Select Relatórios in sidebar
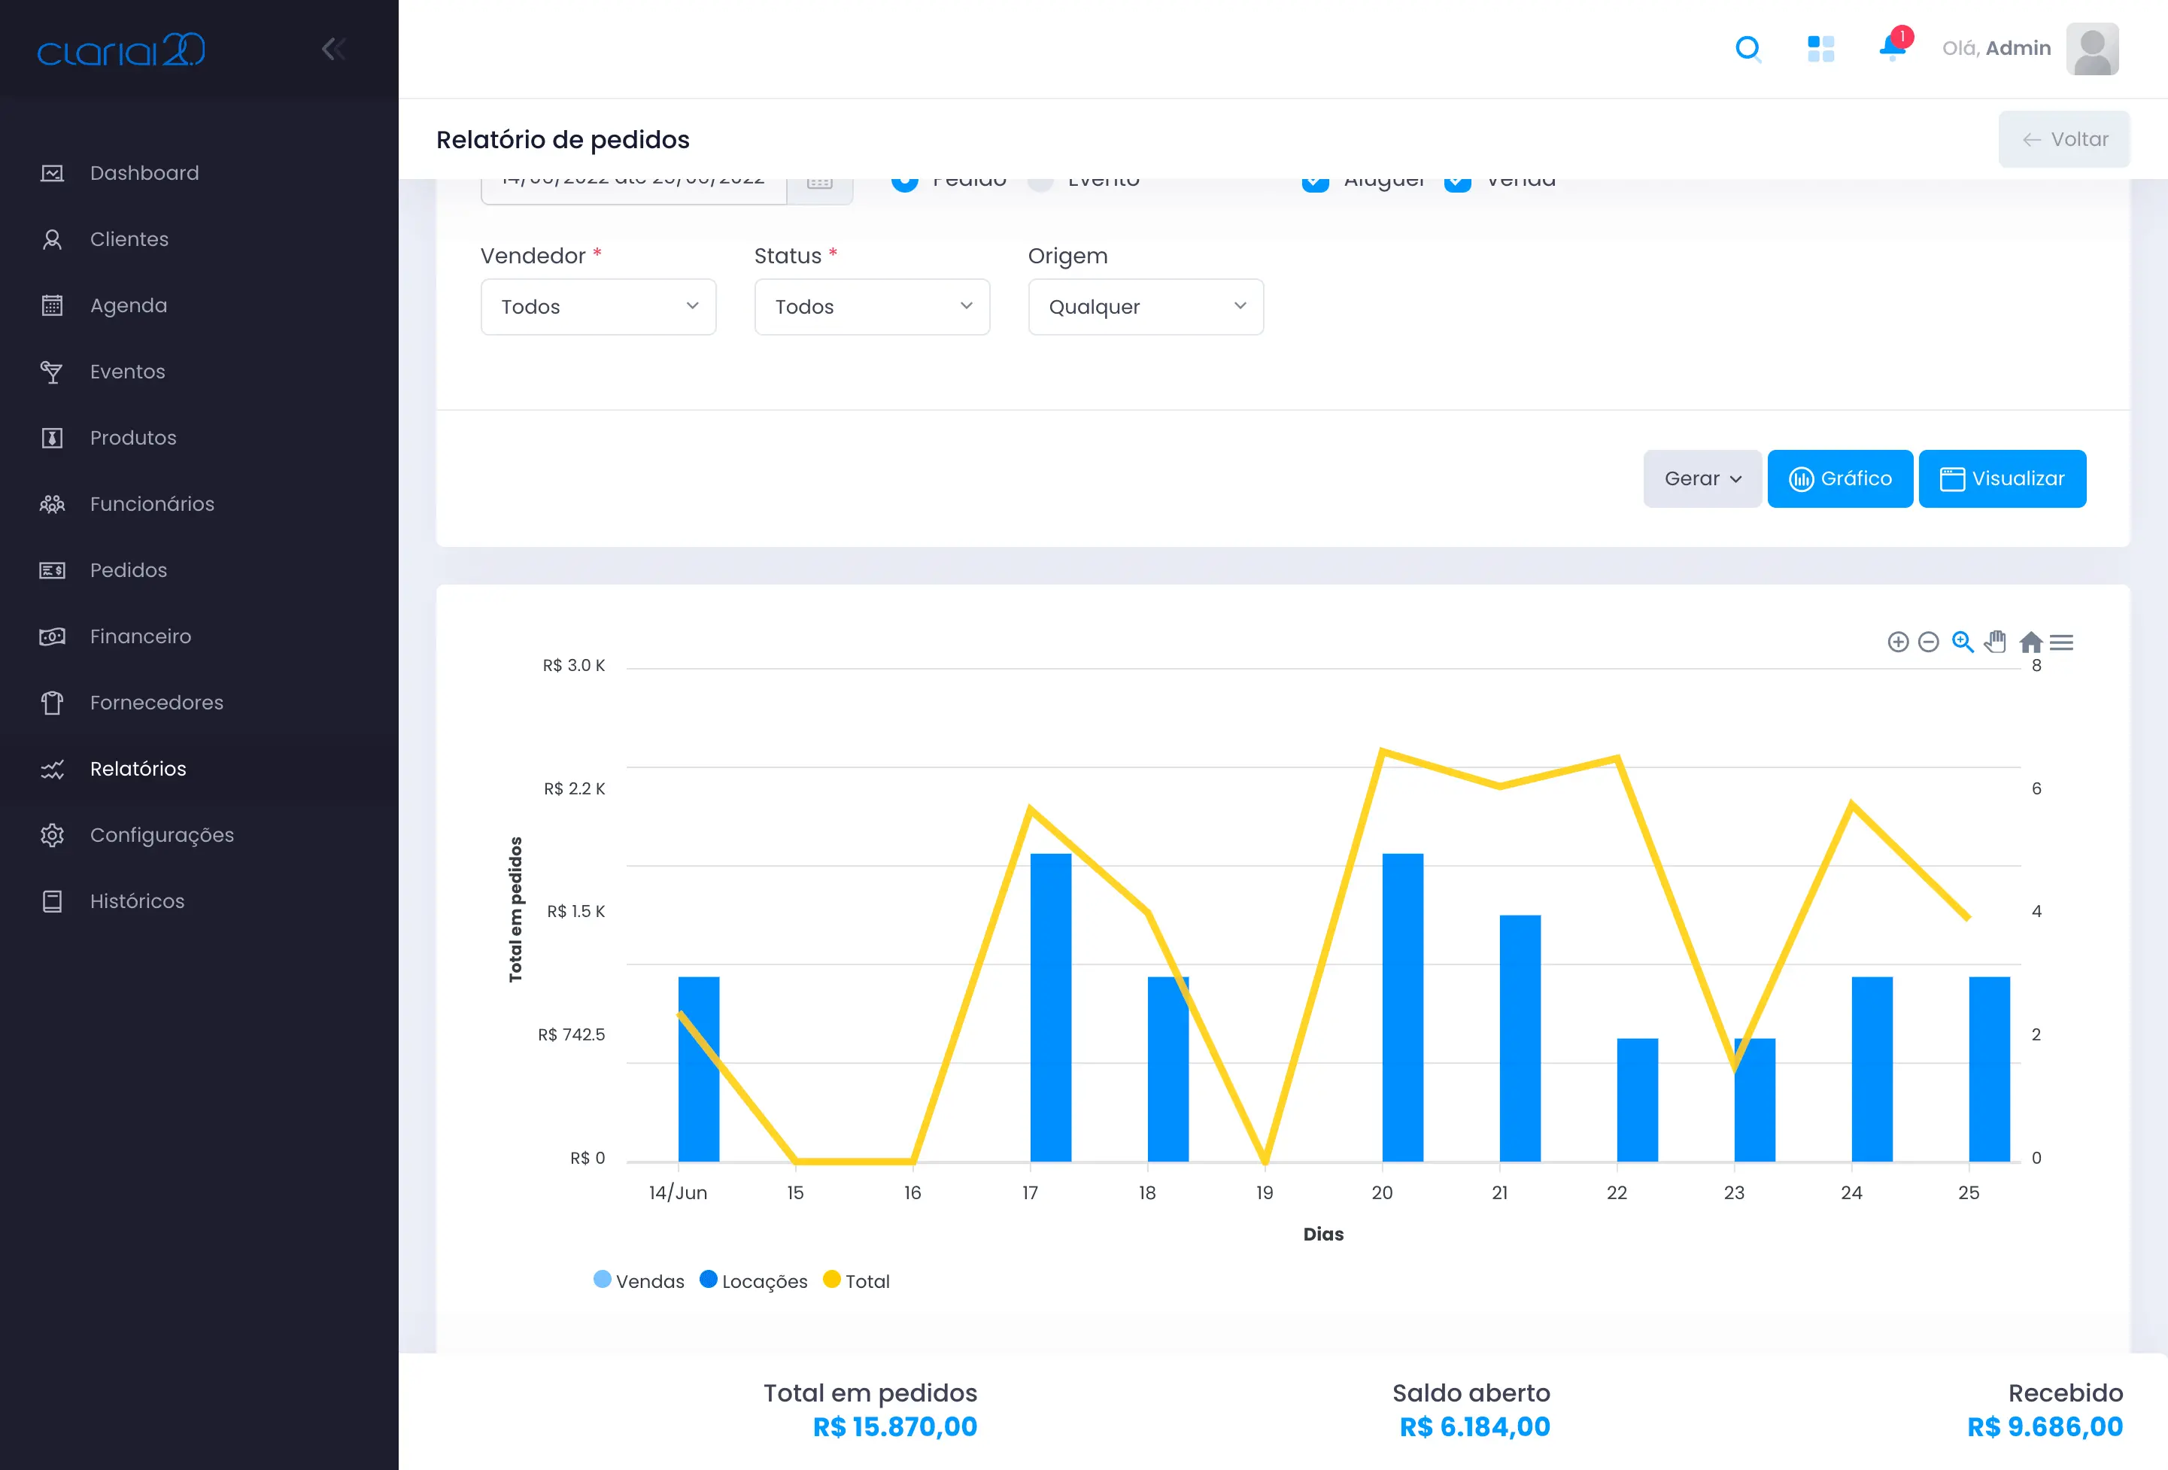The image size is (2168, 1470). tap(138, 770)
